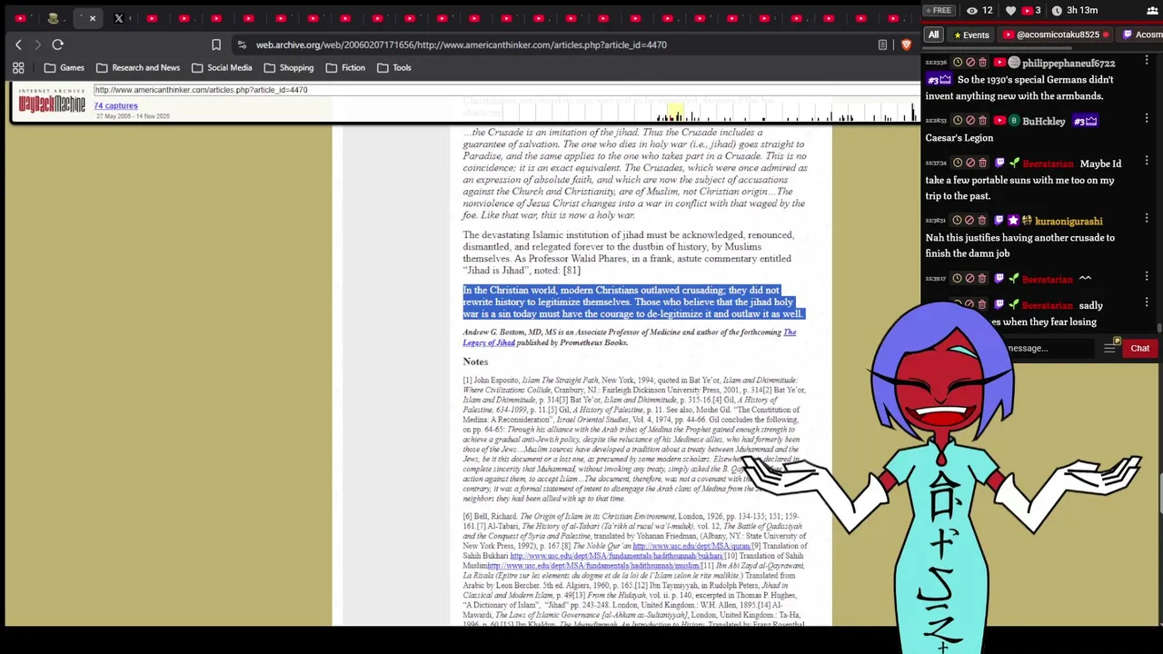The image size is (1163, 654).
Task: Ban the 'portable suns' message author
Action: [969, 163]
